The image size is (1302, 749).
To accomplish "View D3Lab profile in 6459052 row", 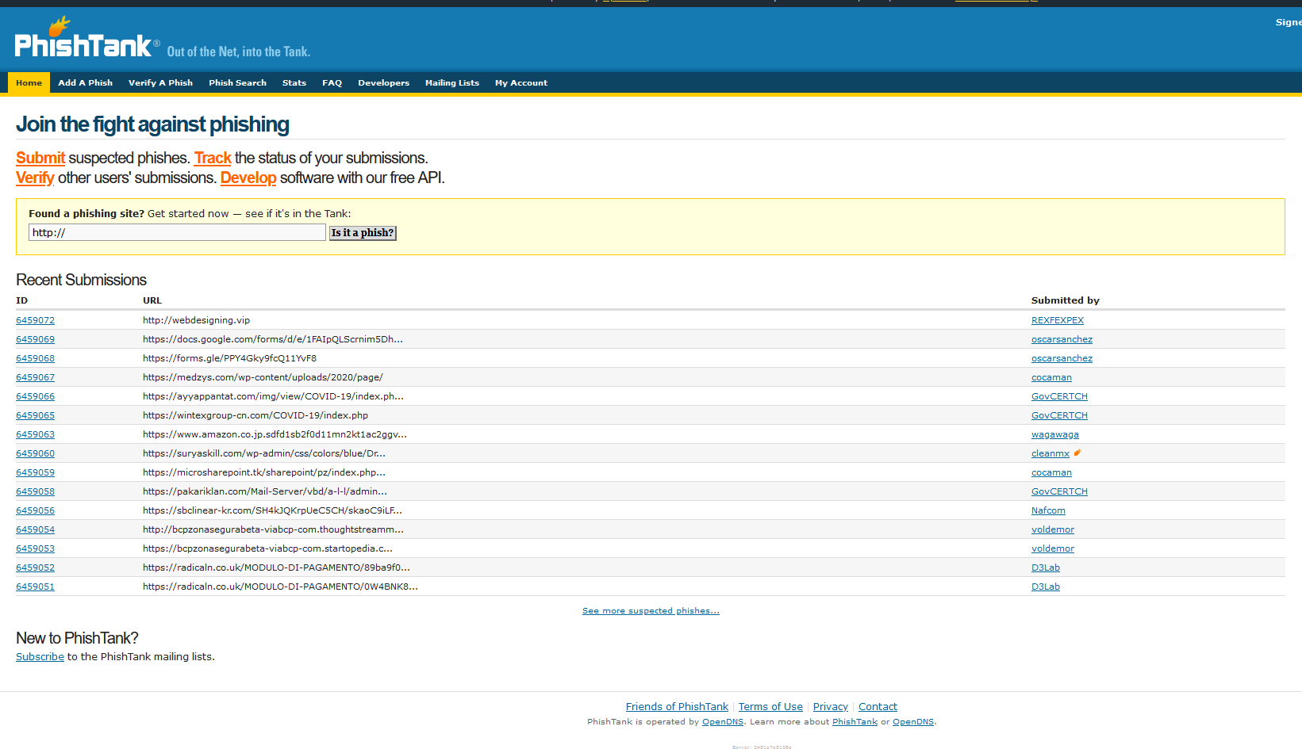I will point(1046,567).
